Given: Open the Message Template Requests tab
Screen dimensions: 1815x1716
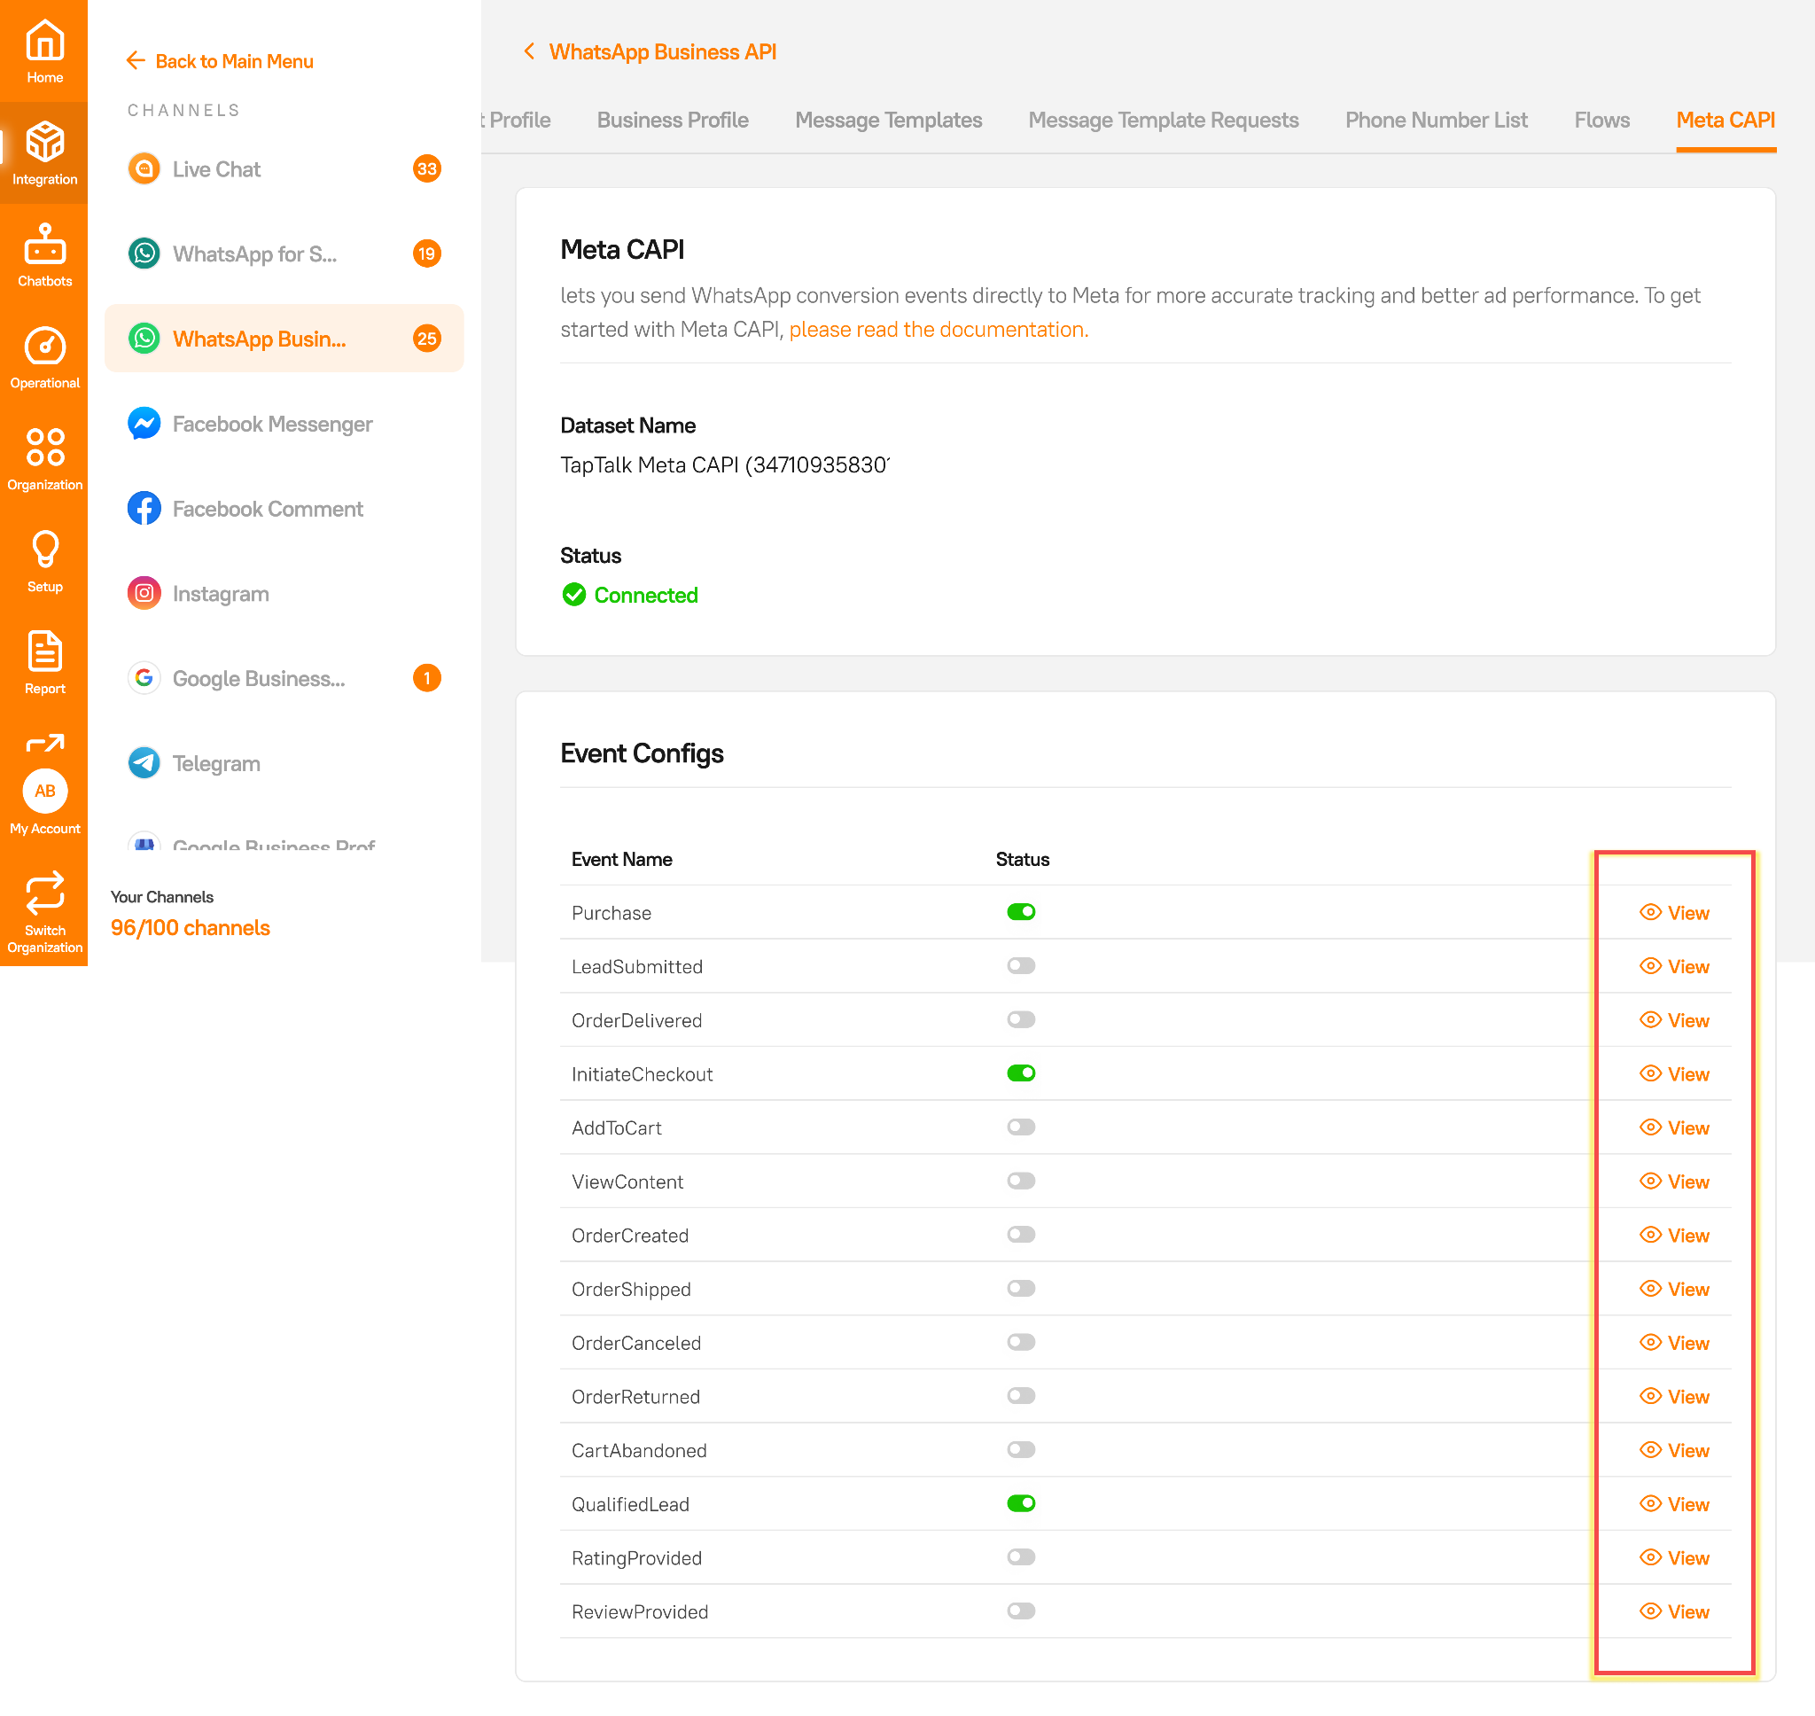Looking at the screenshot, I should [x=1163, y=120].
